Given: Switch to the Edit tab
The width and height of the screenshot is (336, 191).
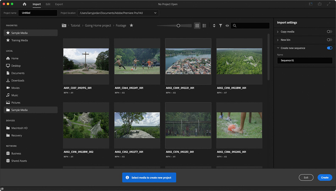Looking at the screenshot, I should pos(48,4).
